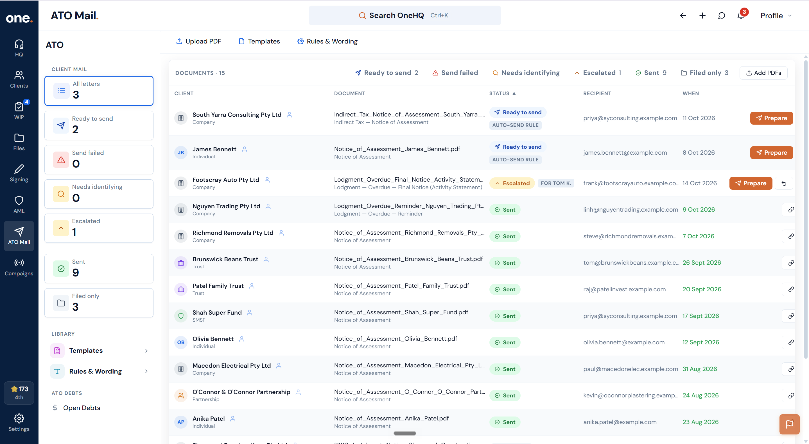This screenshot has height=444, width=809.
Task: Click undo icon on Footscray Auto row
Action: [x=784, y=183]
